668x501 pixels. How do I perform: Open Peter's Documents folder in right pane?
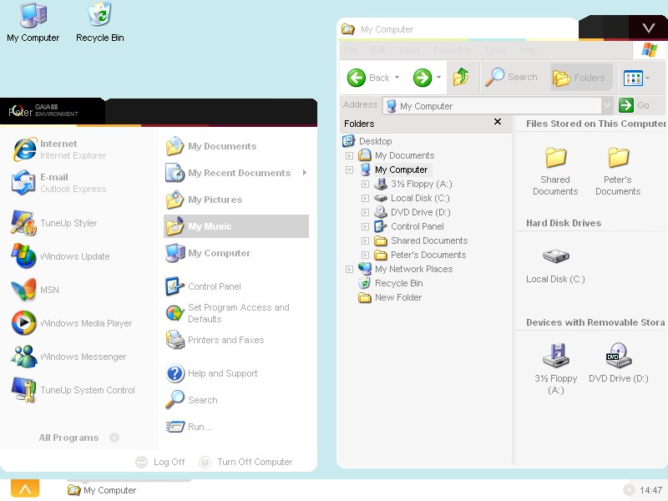click(618, 171)
